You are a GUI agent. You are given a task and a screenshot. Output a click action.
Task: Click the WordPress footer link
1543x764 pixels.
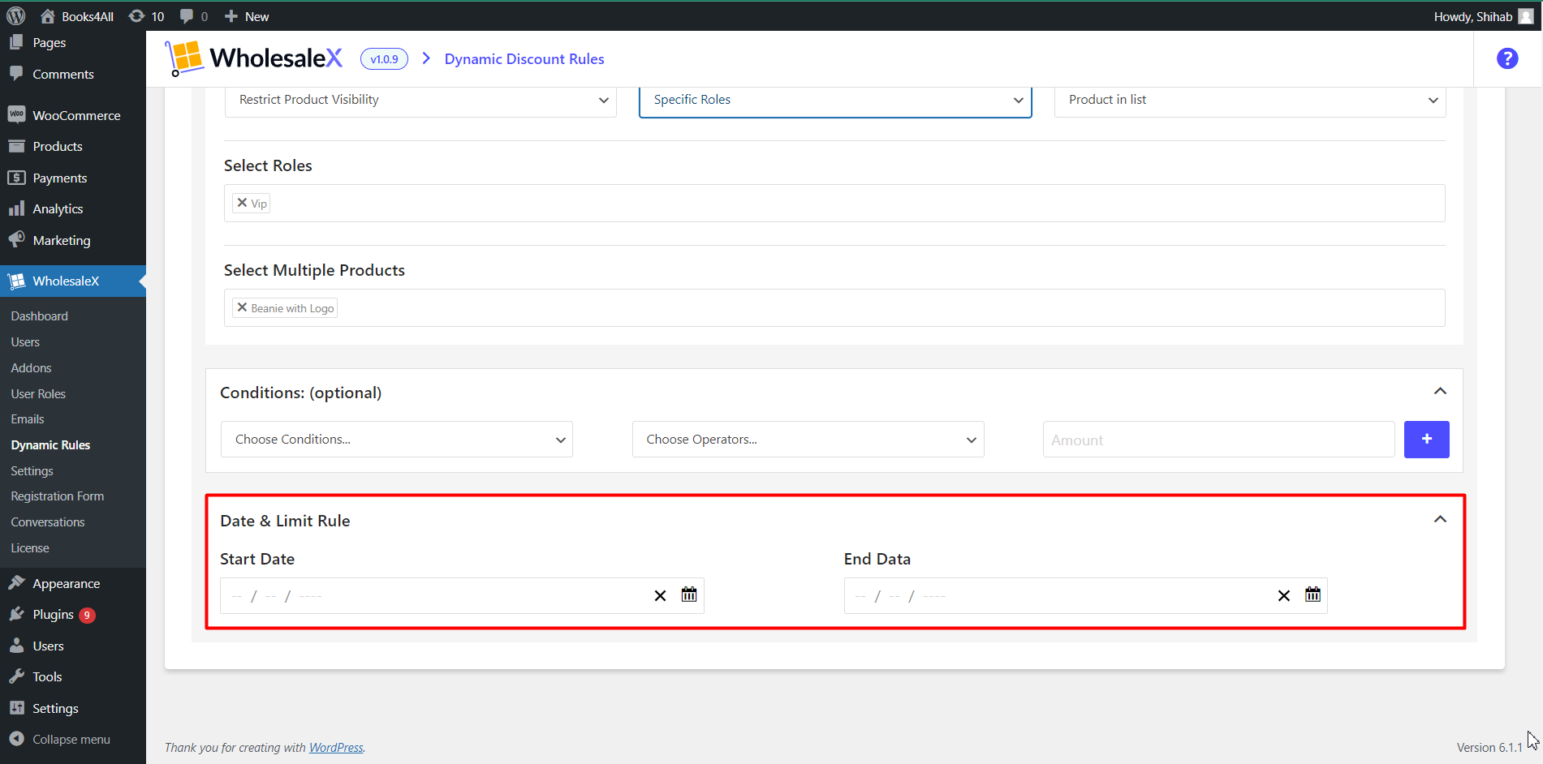tap(336, 748)
